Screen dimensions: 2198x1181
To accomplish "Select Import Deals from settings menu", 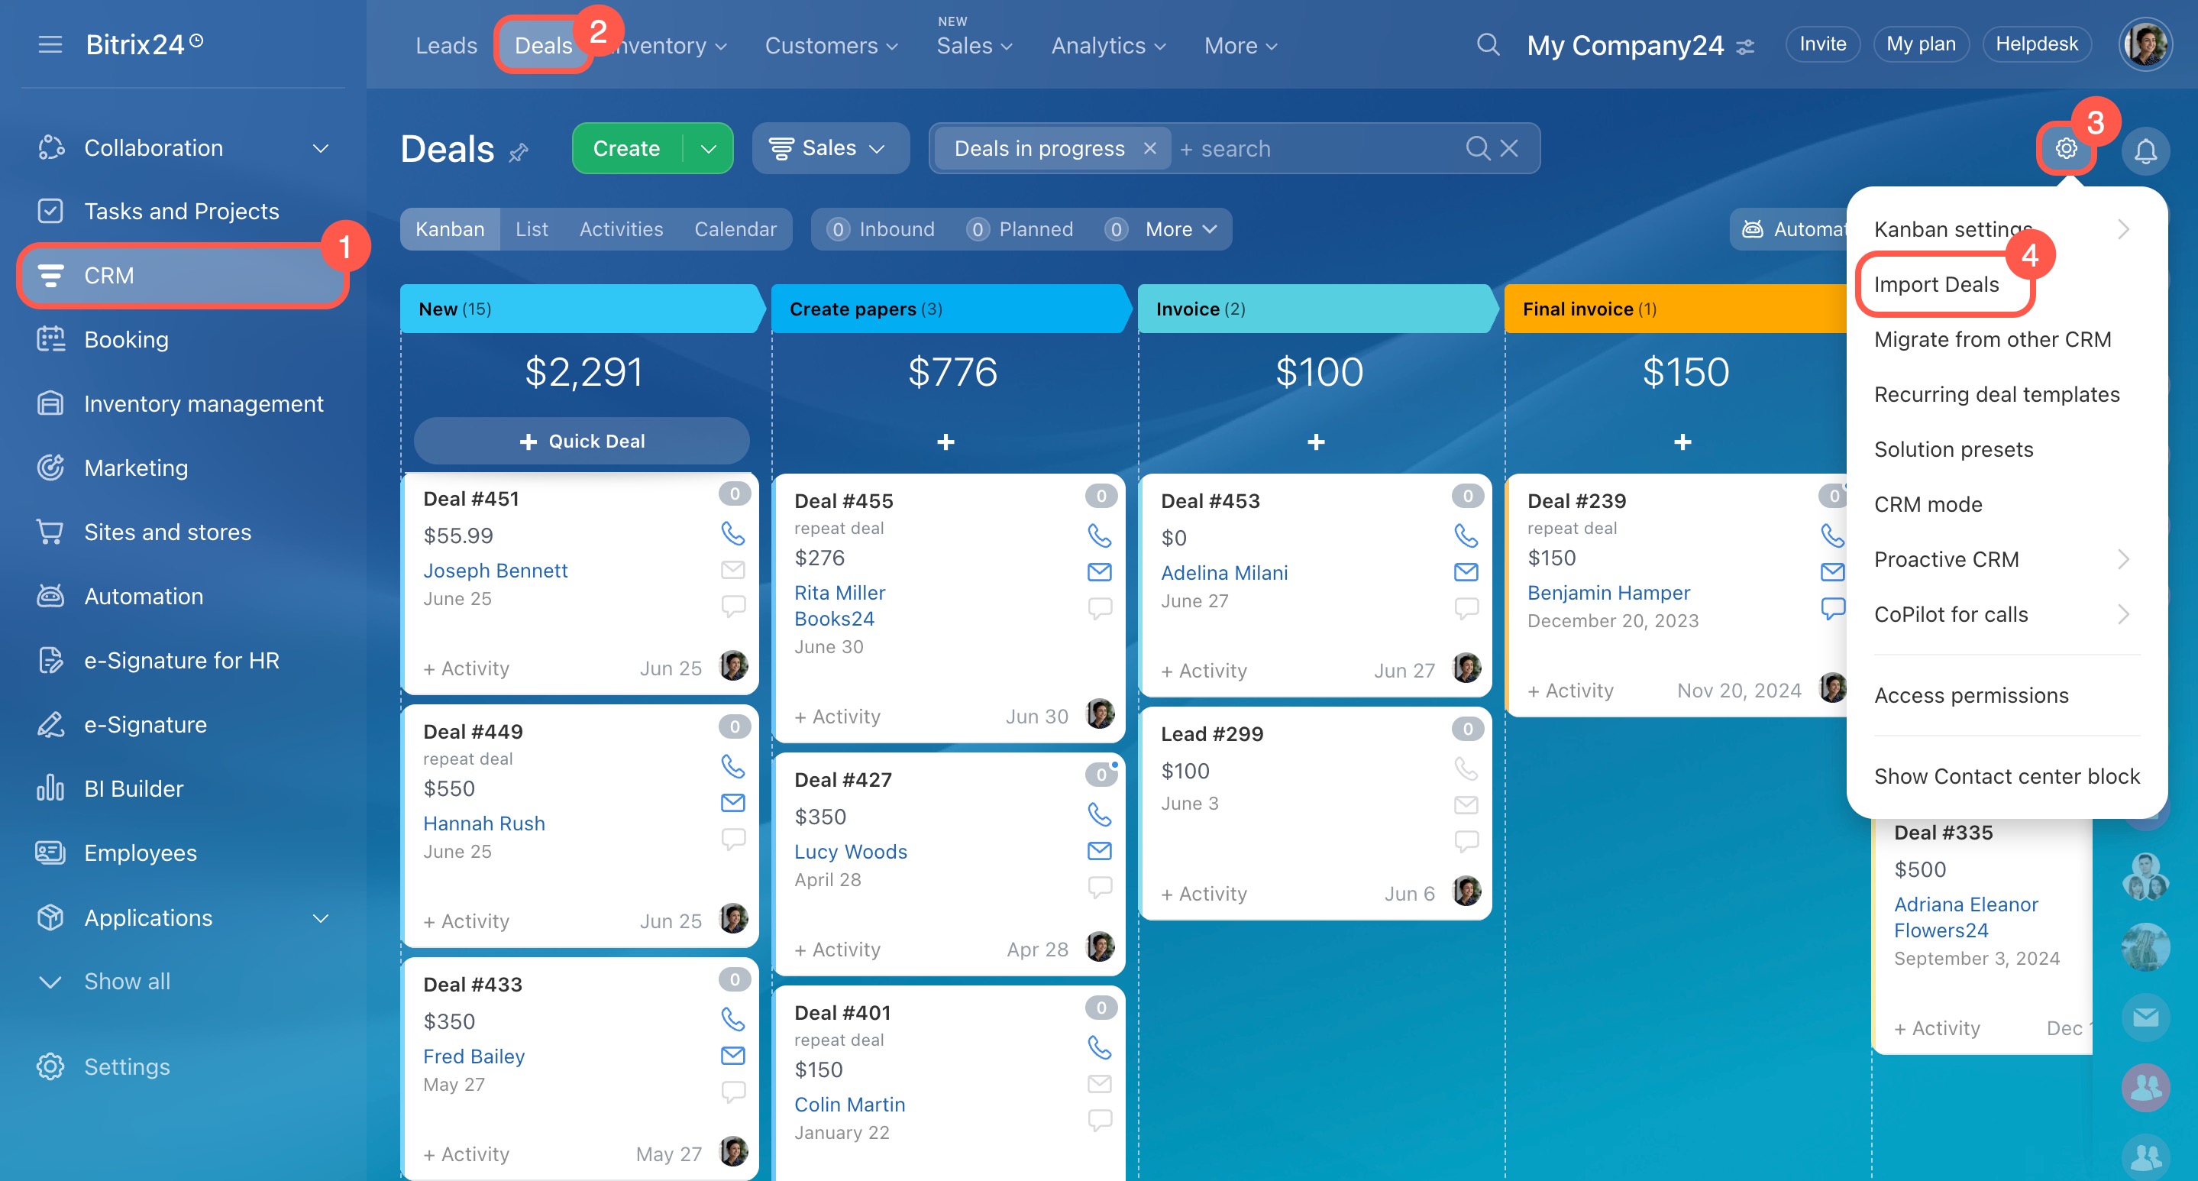I will [x=1935, y=284].
